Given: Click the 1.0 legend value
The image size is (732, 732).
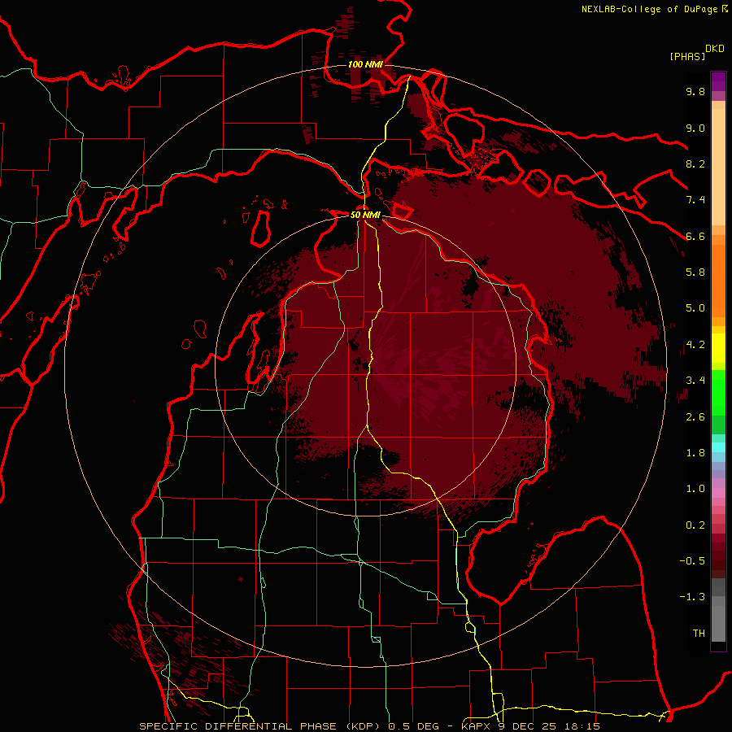Looking at the screenshot, I should (x=695, y=488).
